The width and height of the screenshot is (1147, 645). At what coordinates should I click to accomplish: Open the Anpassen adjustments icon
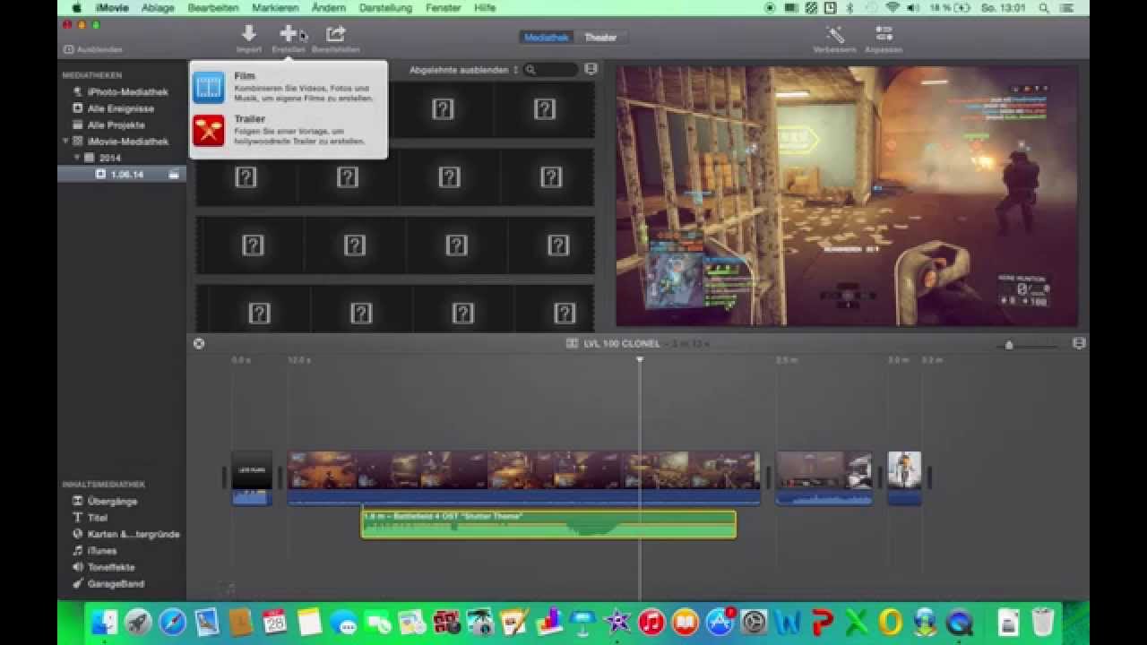[x=884, y=34]
